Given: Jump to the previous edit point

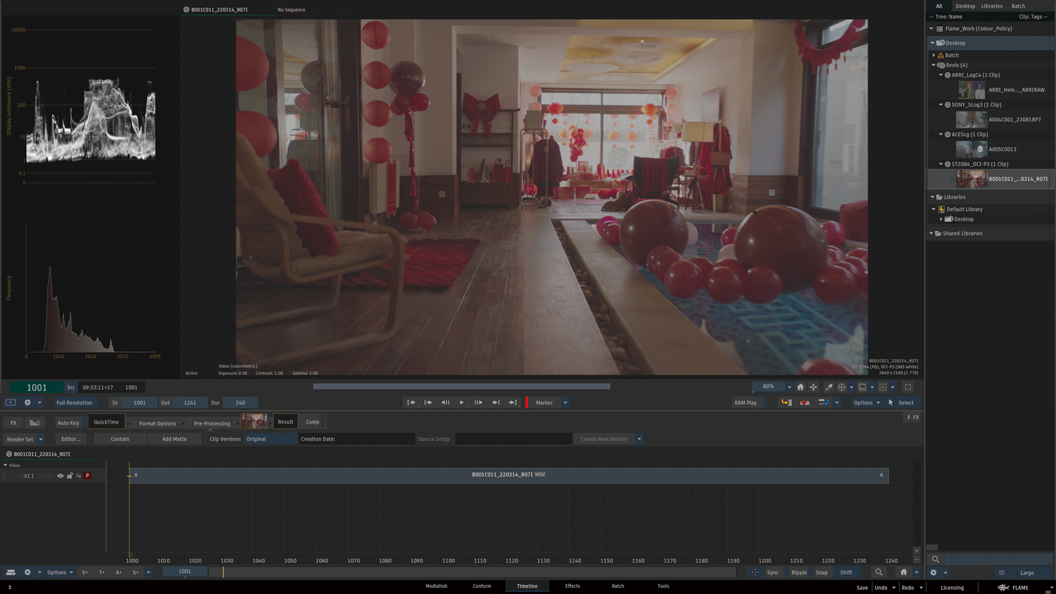Looking at the screenshot, I should click(x=428, y=403).
